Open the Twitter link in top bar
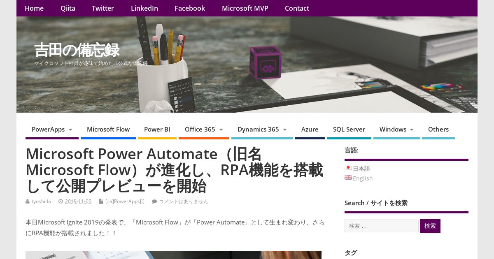Viewport: 494px width, 259px height. click(x=103, y=8)
